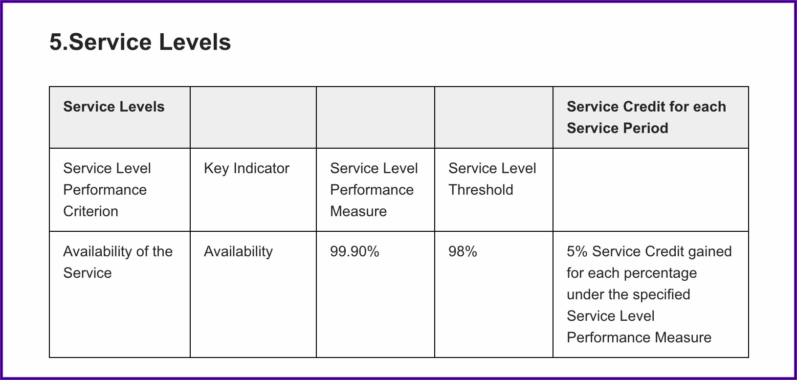Select the "Service Levels" header cell
This screenshot has width=797, height=380.
click(114, 107)
